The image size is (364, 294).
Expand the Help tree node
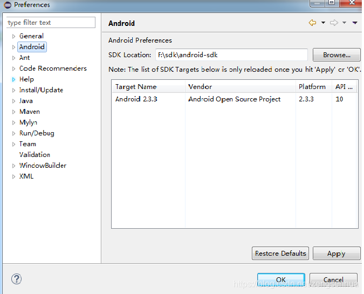tap(13, 79)
